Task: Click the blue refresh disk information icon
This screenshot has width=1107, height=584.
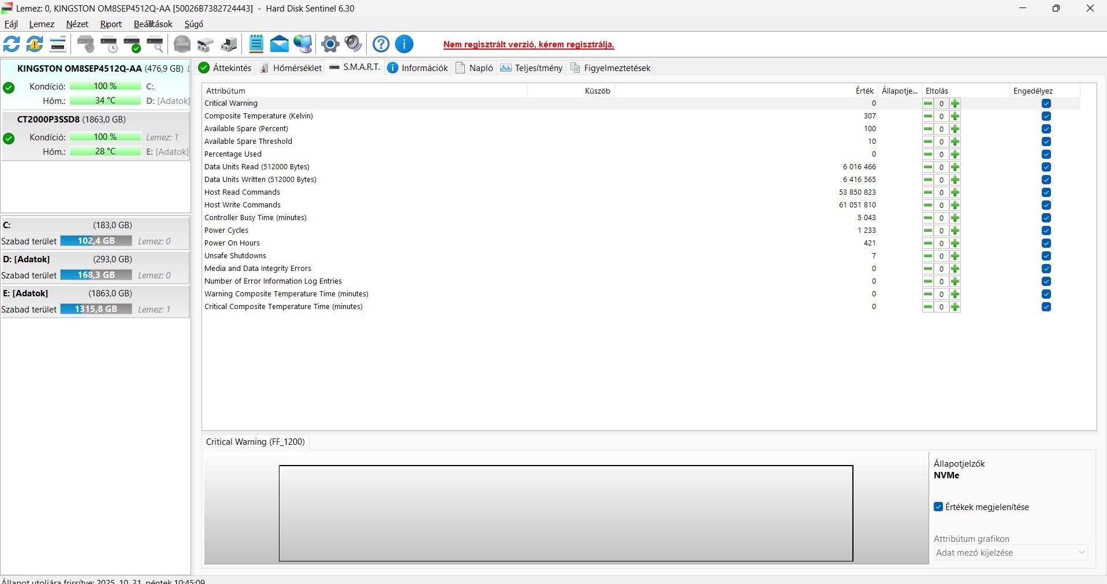Action: (12, 44)
